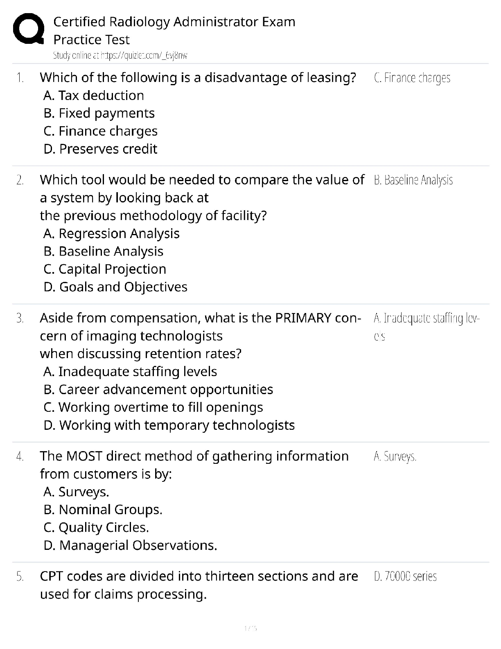Select option B. Fixed payments
The width and height of the screenshot is (501, 649).
pyautogui.click(x=99, y=113)
